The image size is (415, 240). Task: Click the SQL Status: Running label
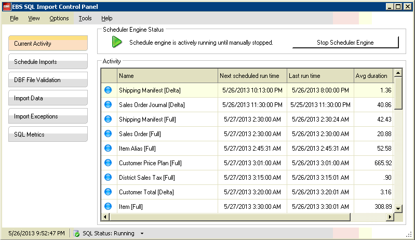tap(109, 233)
